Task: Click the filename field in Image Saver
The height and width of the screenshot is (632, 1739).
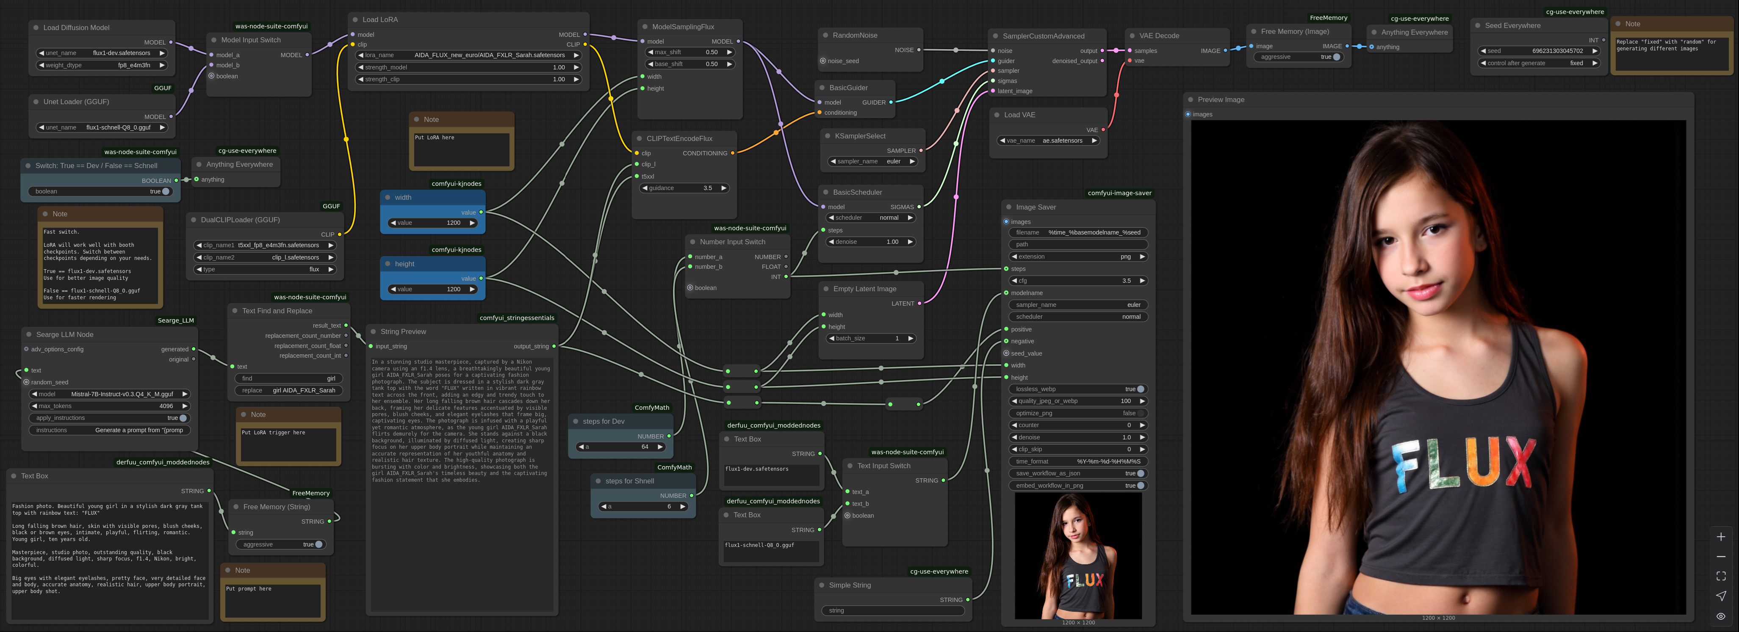Action: [x=1079, y=233]
